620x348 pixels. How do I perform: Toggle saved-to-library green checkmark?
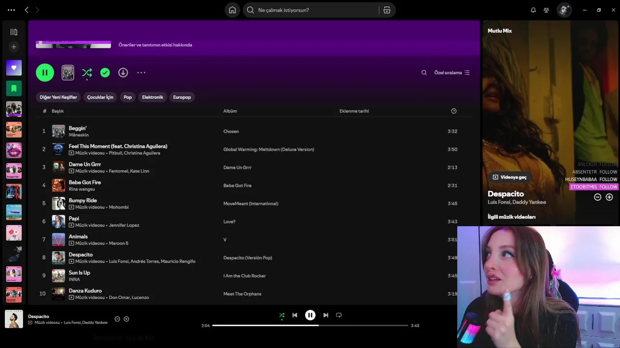(x=105, y=72)
